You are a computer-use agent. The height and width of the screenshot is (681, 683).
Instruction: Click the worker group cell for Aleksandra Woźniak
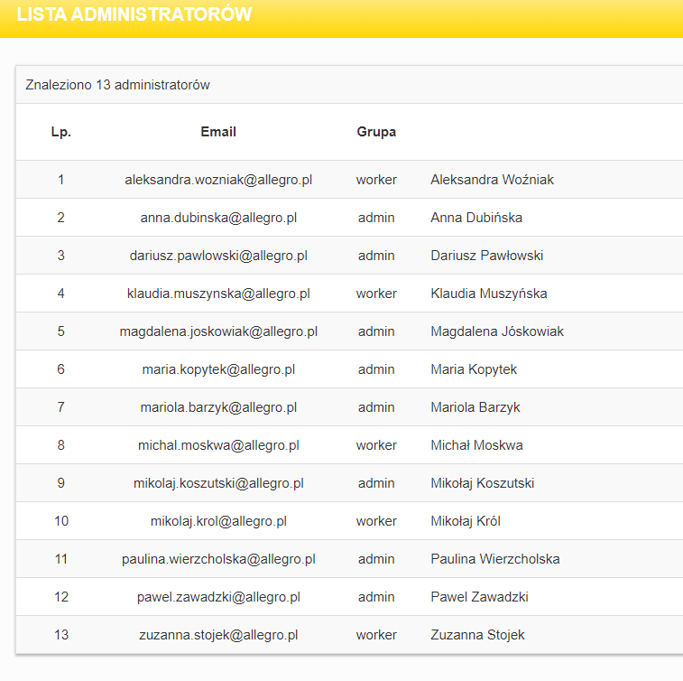376,180
